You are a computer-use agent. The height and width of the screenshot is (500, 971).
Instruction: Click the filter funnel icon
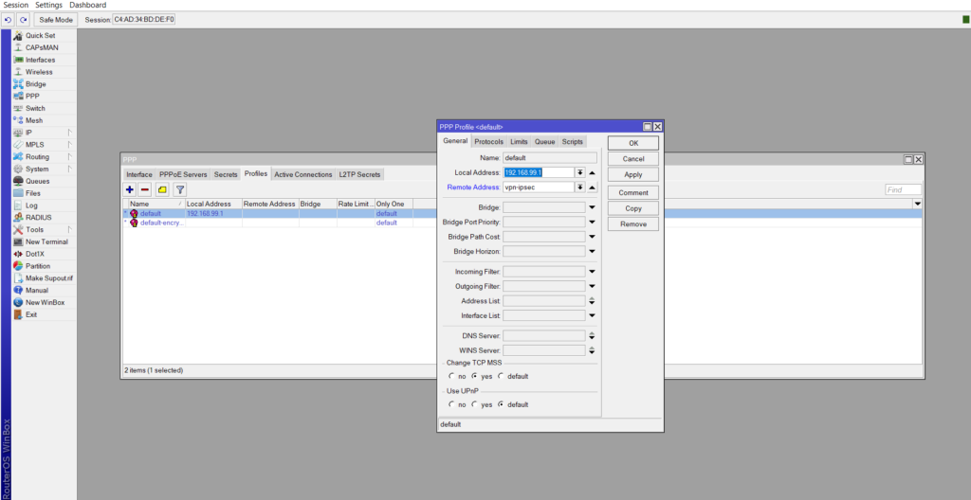tap(179, 189)
